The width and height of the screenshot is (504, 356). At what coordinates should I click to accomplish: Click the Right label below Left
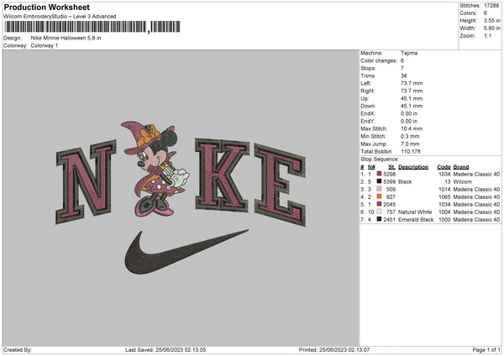click(x=367, y=91)
